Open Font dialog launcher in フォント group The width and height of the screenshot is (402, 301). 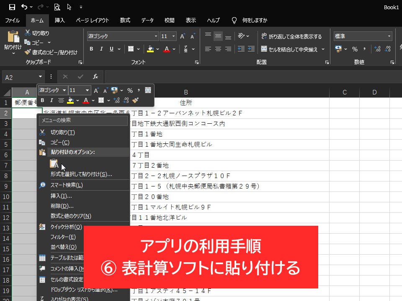point(197,62)
